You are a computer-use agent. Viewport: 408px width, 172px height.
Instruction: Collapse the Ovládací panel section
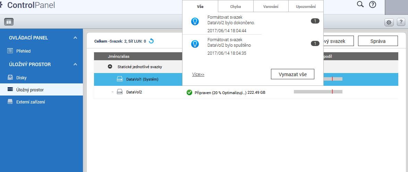point(75,38)
